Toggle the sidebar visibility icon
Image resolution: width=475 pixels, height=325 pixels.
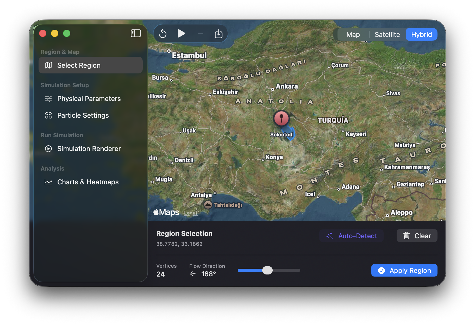[x=135, y=33]
